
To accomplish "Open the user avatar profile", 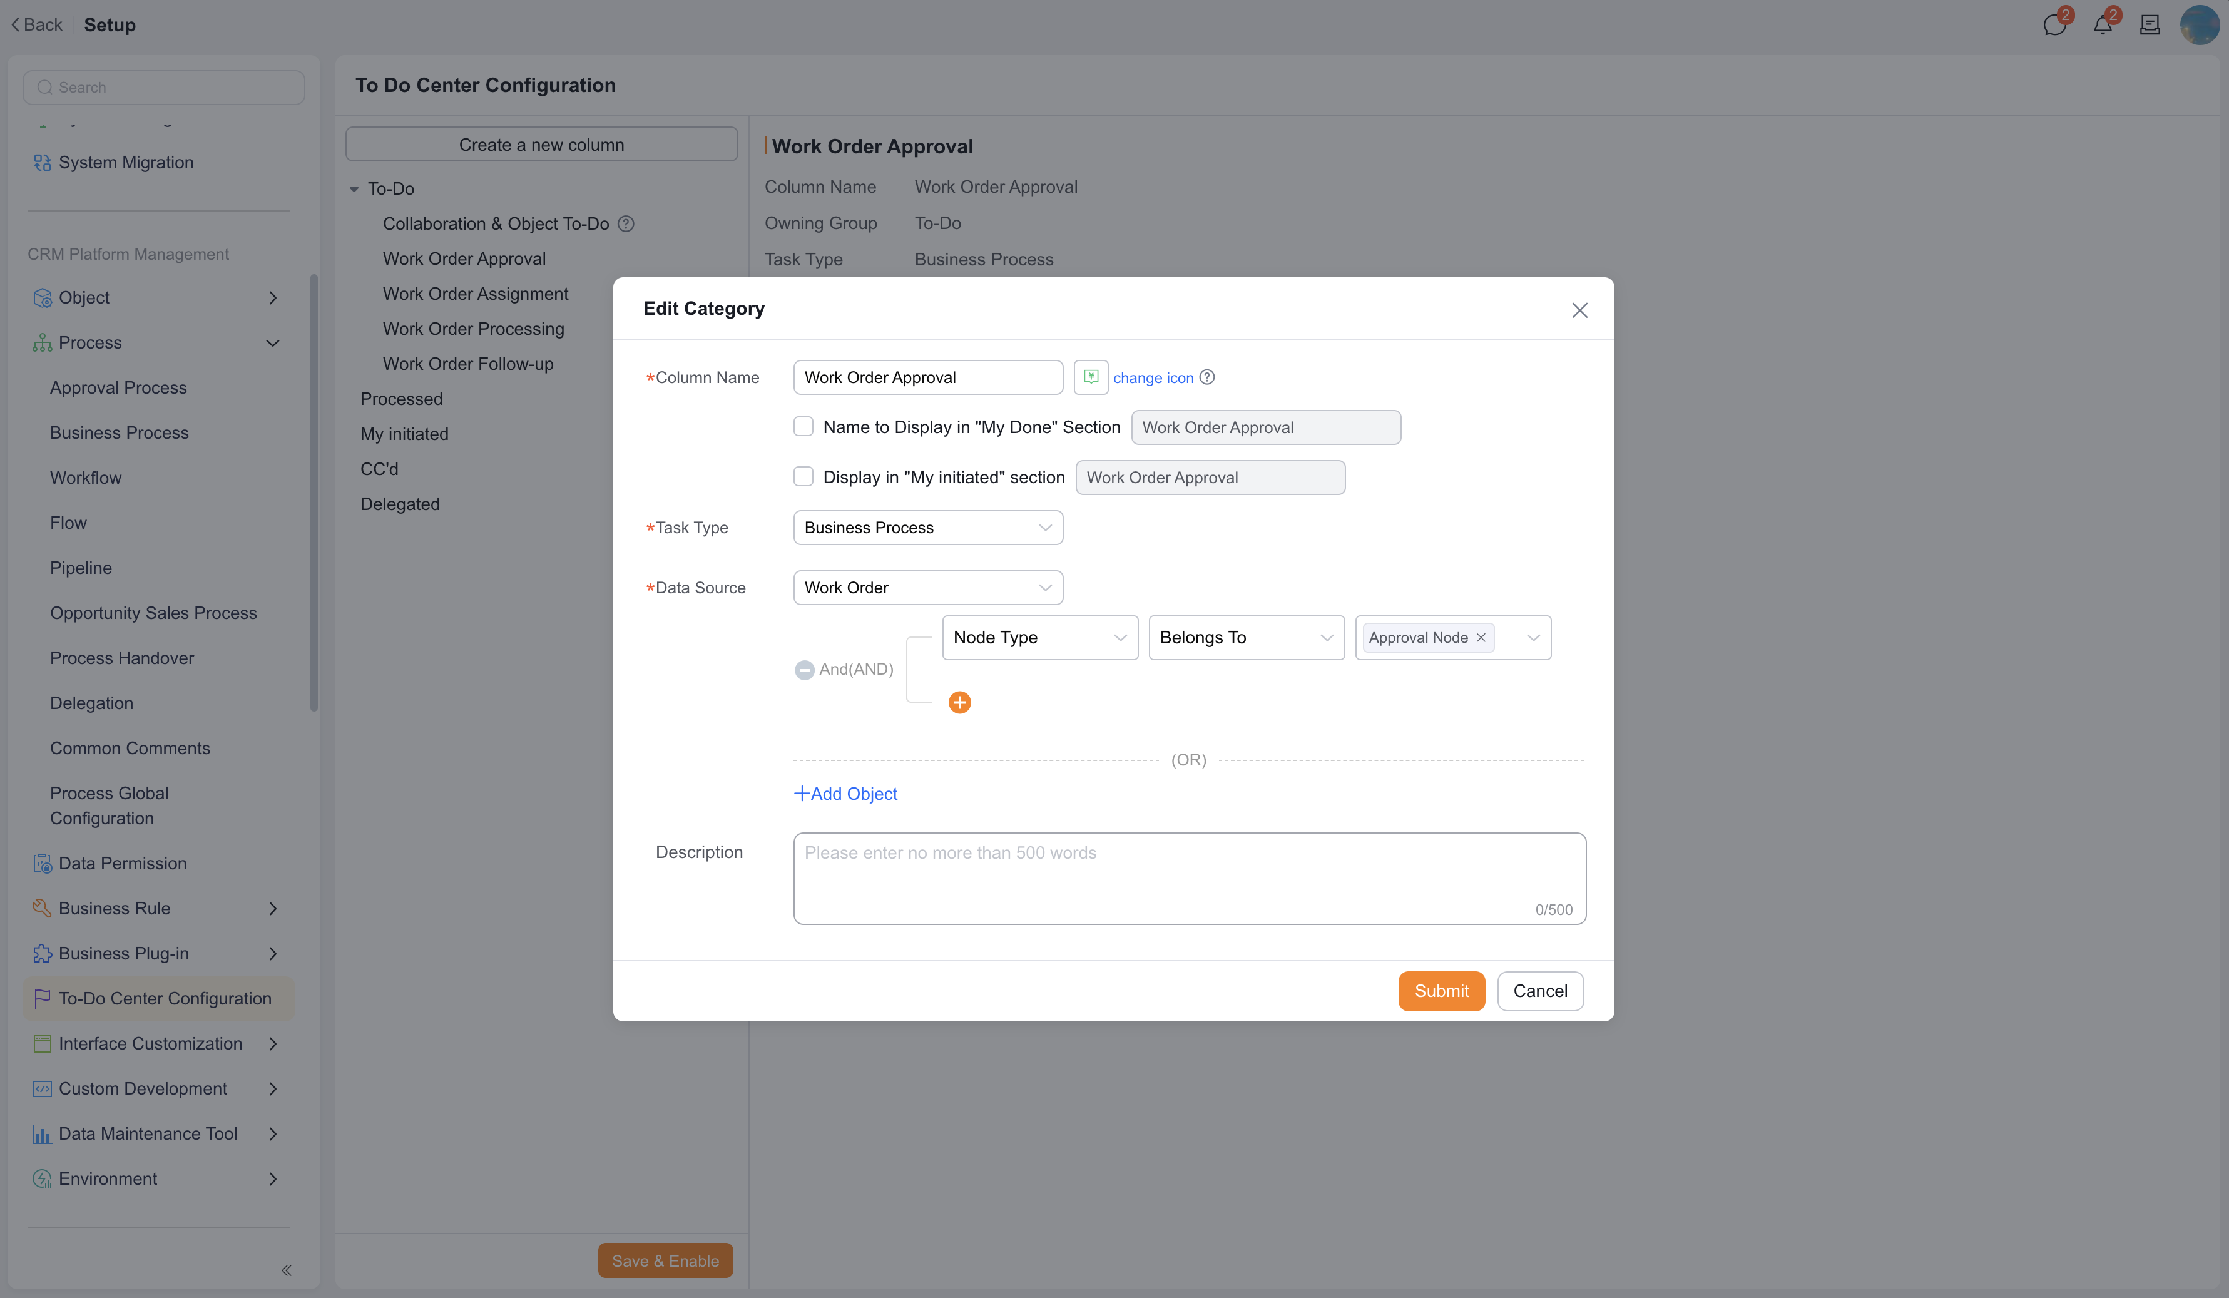I will (x=2199, y=25).
